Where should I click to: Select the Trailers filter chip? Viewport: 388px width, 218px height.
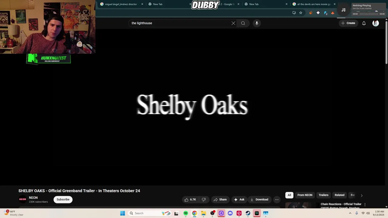(323, 195)
